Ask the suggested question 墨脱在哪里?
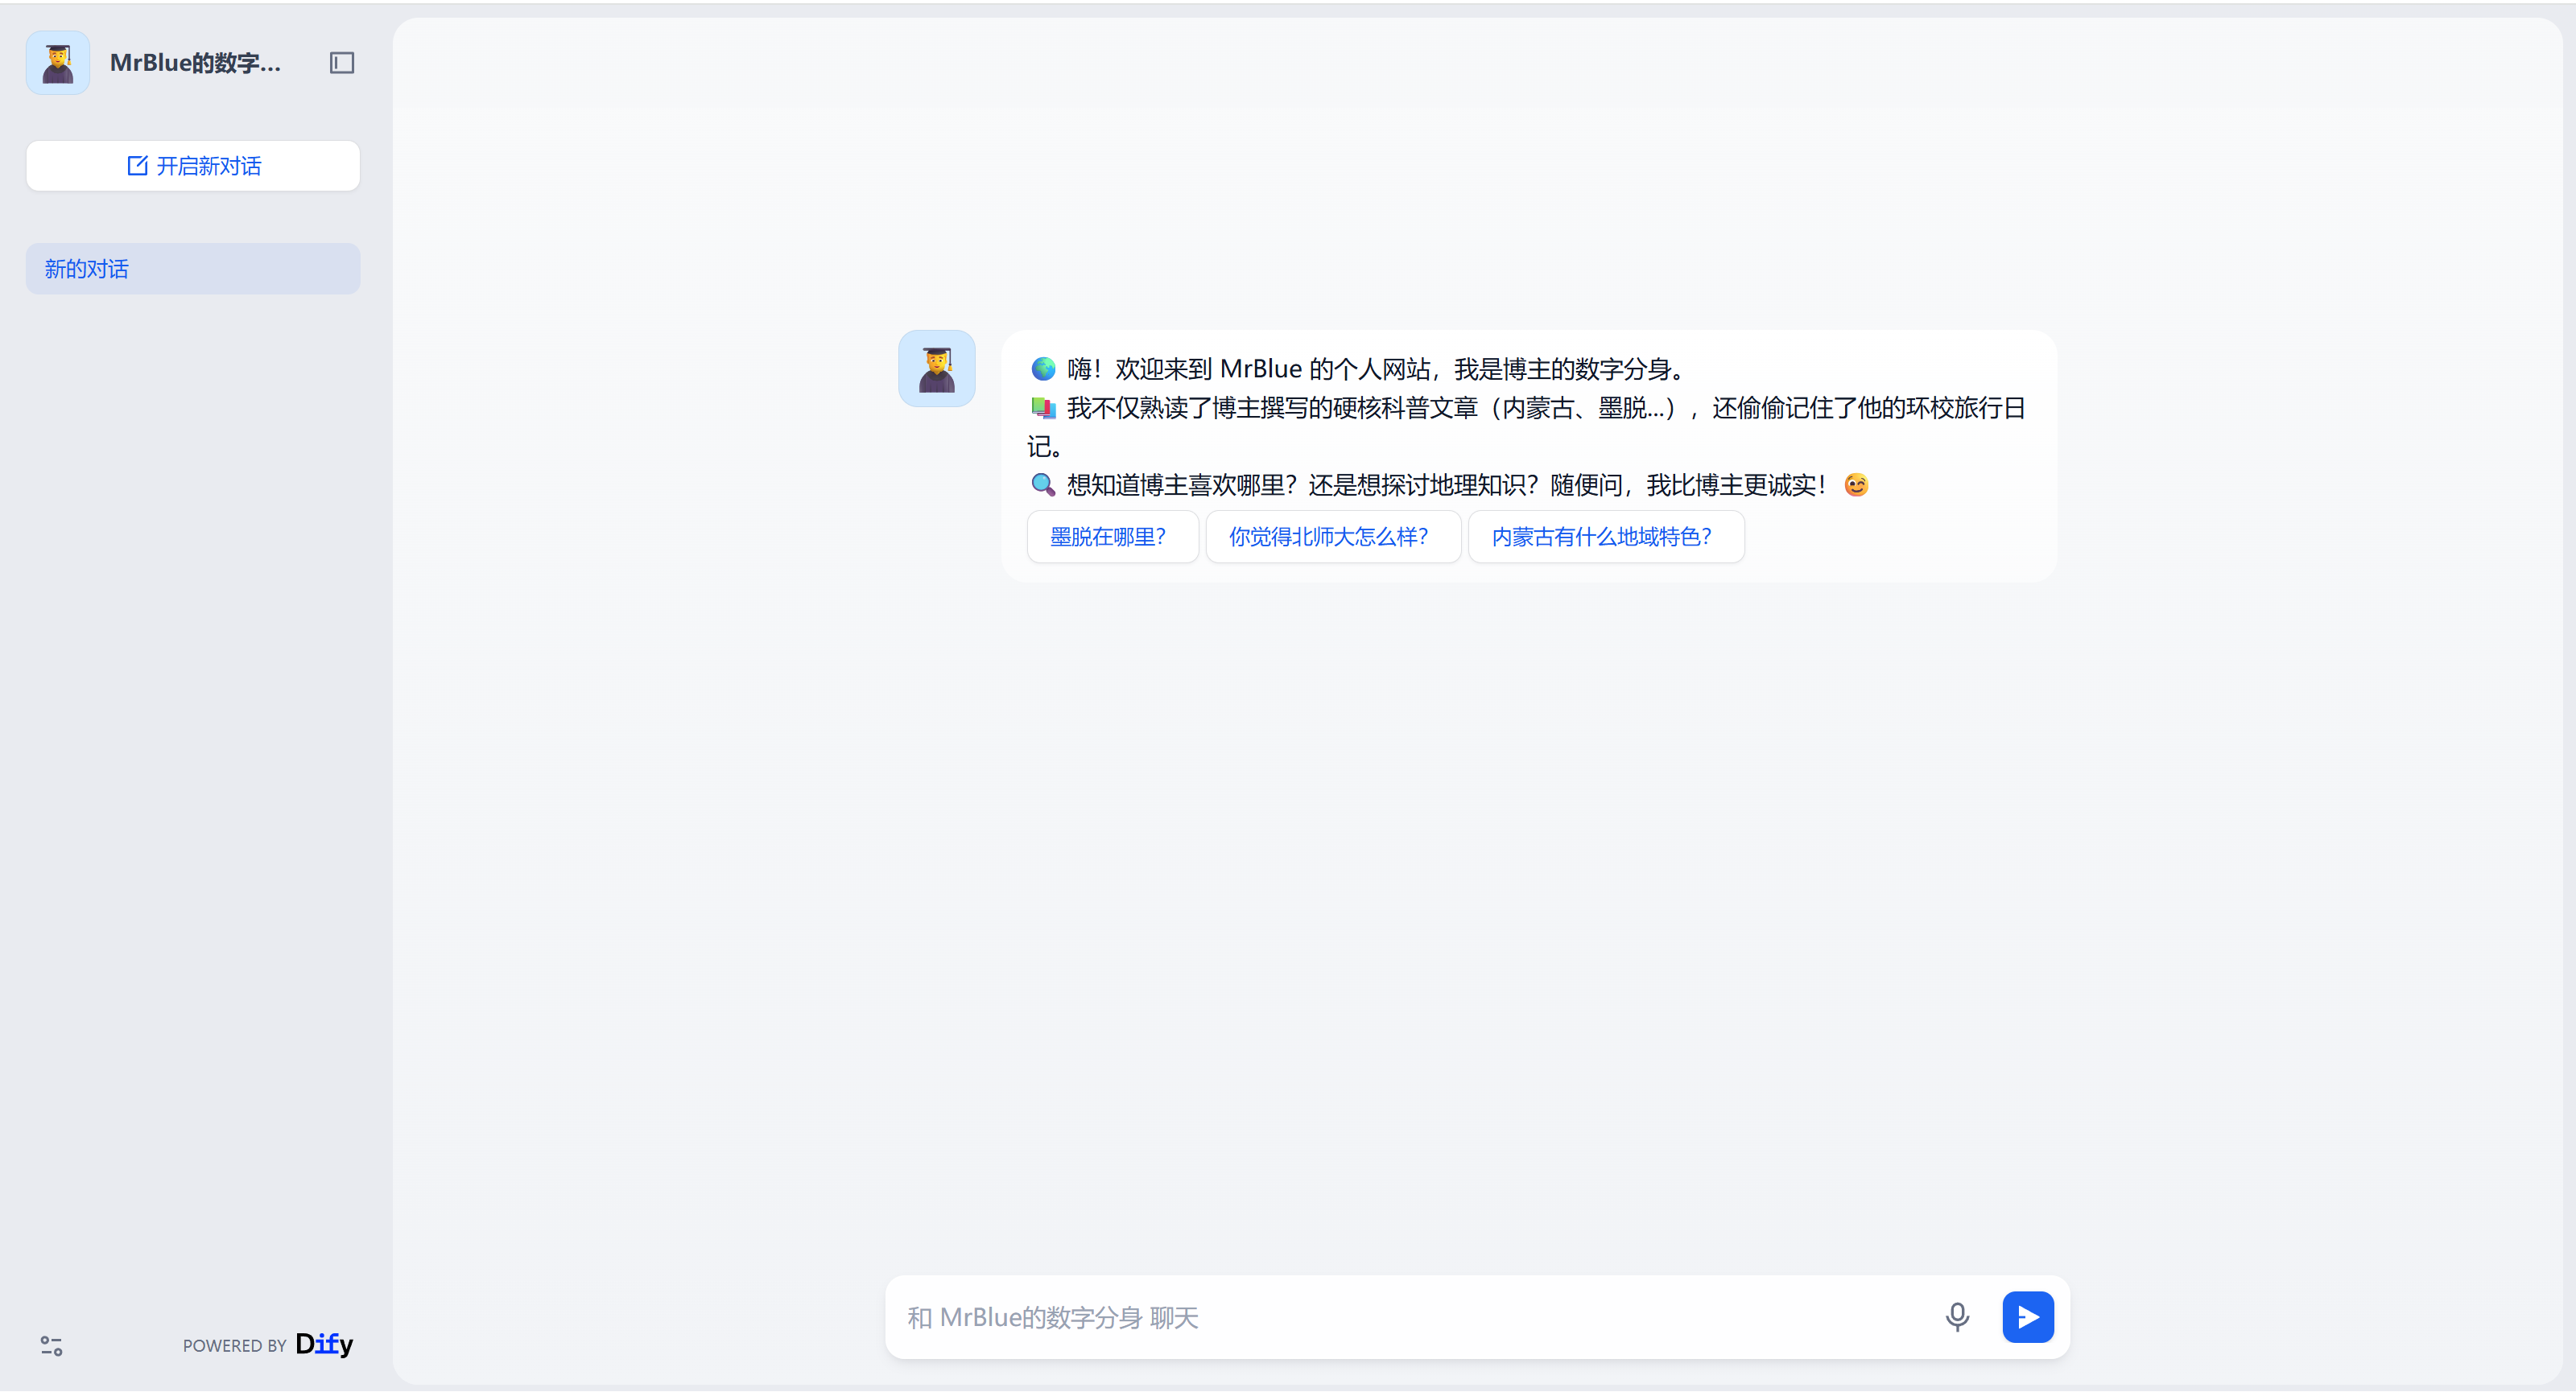The image size is (2576, 1392). point(1112,537)
